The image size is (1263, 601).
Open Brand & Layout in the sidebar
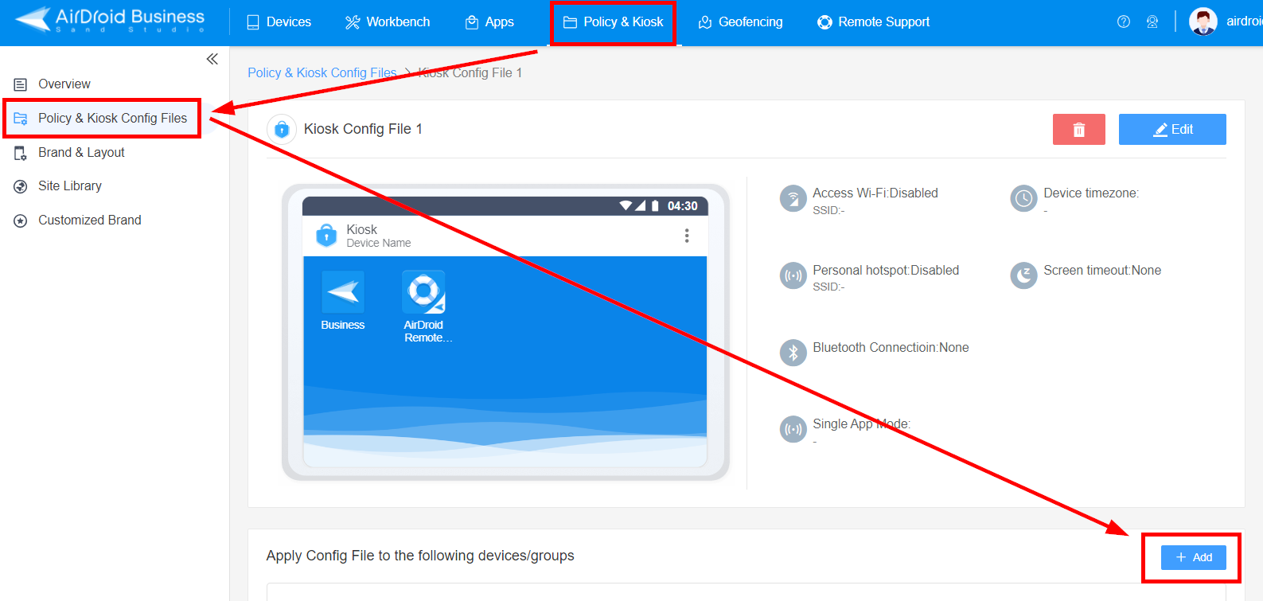click(81, 153)
